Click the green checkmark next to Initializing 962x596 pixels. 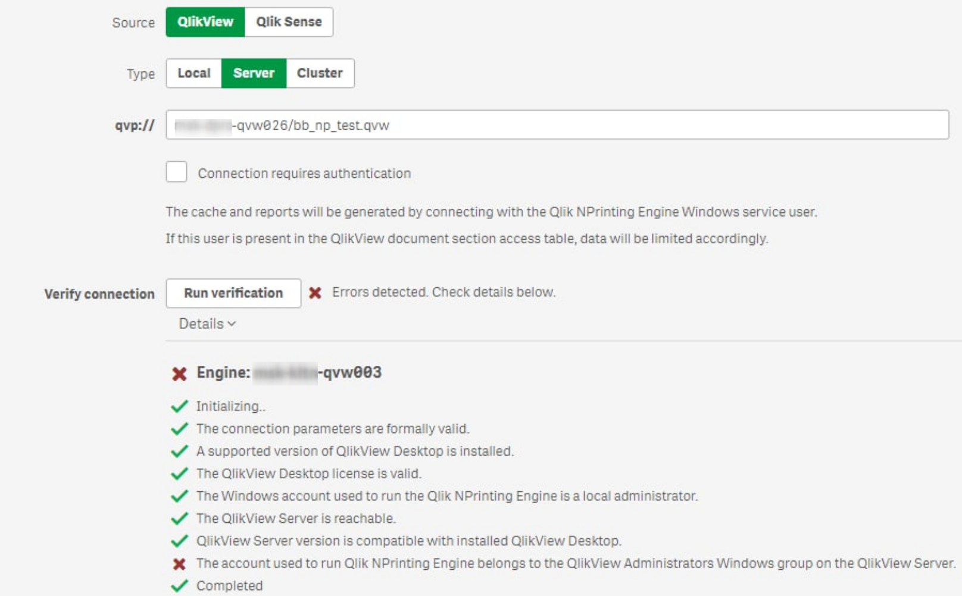[179, 406]
